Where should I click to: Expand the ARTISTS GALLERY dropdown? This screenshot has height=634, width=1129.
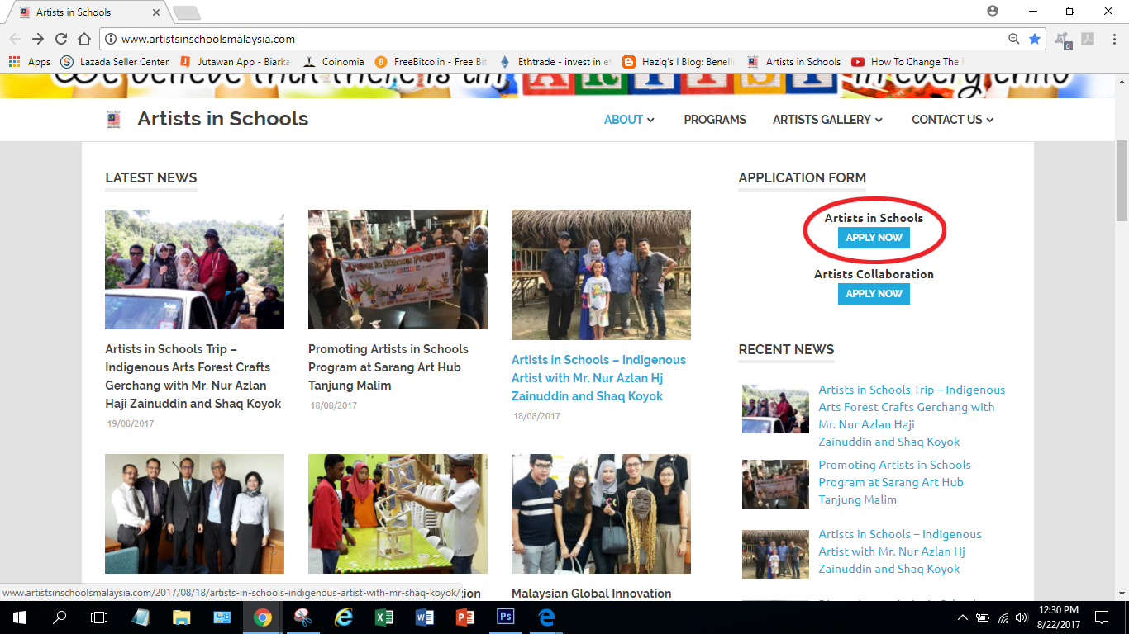click(x=827, y=120)
